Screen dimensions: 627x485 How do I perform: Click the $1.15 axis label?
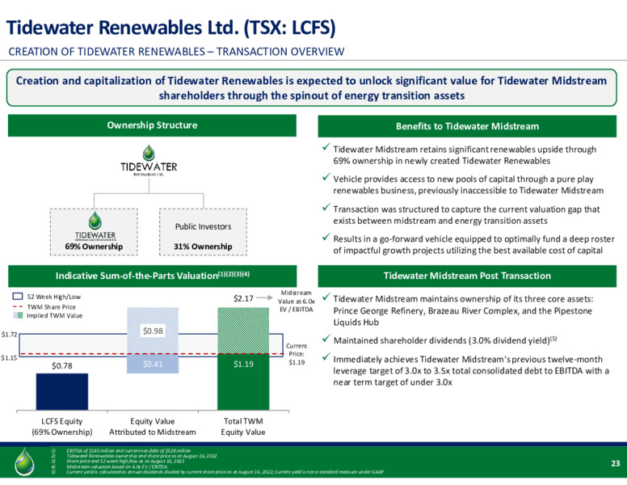coord(9,358)
